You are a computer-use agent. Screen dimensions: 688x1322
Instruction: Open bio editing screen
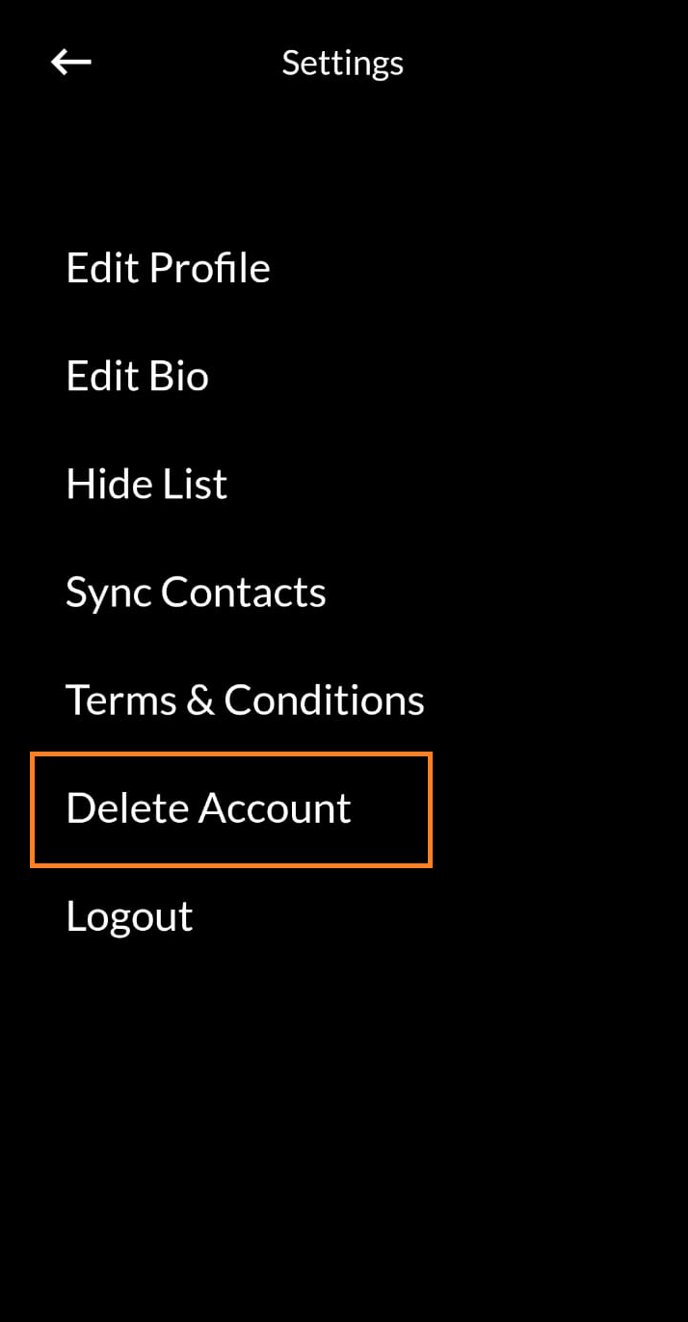coord(137,376)
